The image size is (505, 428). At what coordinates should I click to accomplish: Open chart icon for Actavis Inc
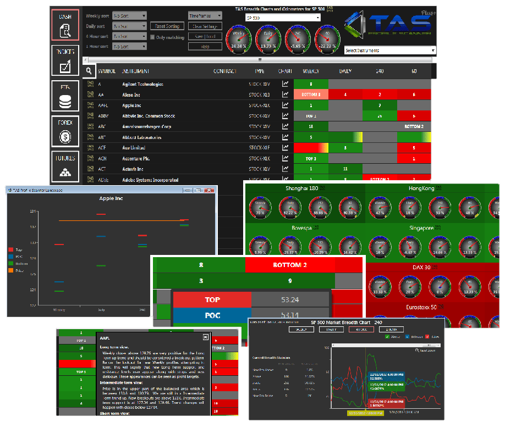[285, 169]
